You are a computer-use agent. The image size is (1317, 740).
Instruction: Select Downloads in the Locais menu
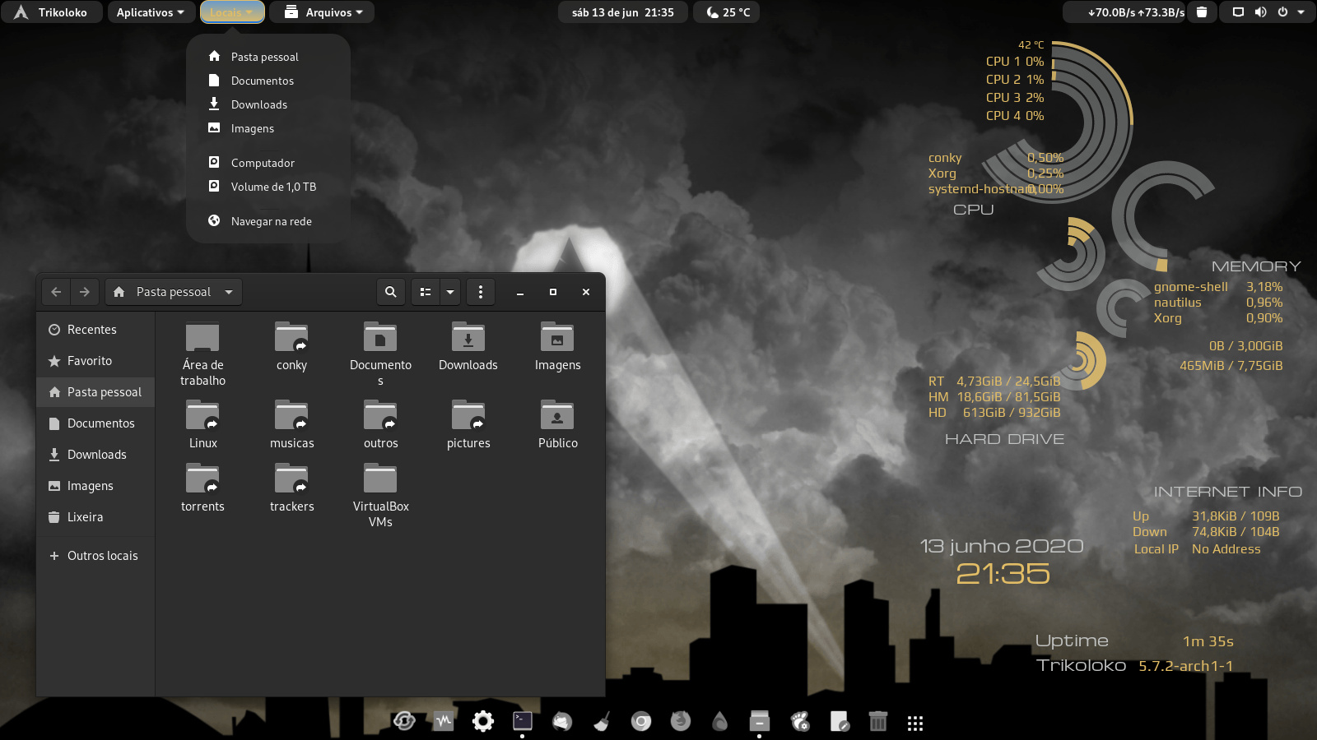259,104
